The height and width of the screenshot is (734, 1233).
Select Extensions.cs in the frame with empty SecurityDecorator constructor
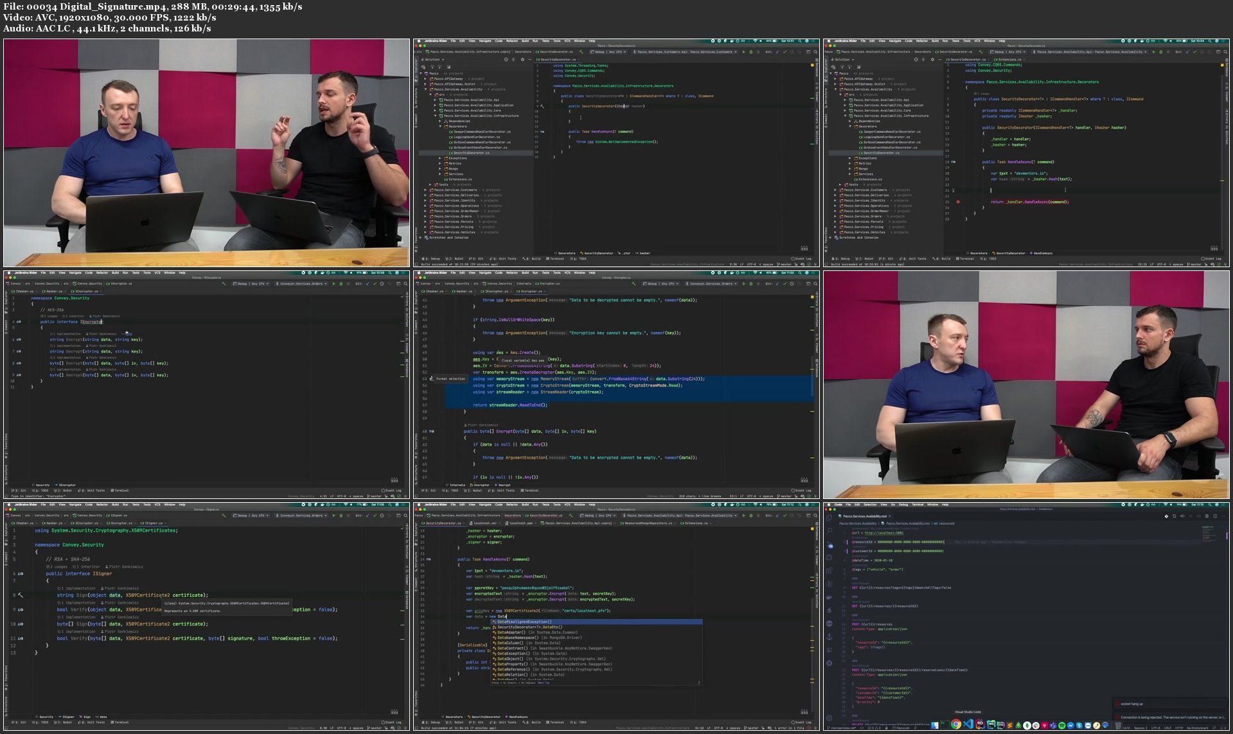click(458, 179)
